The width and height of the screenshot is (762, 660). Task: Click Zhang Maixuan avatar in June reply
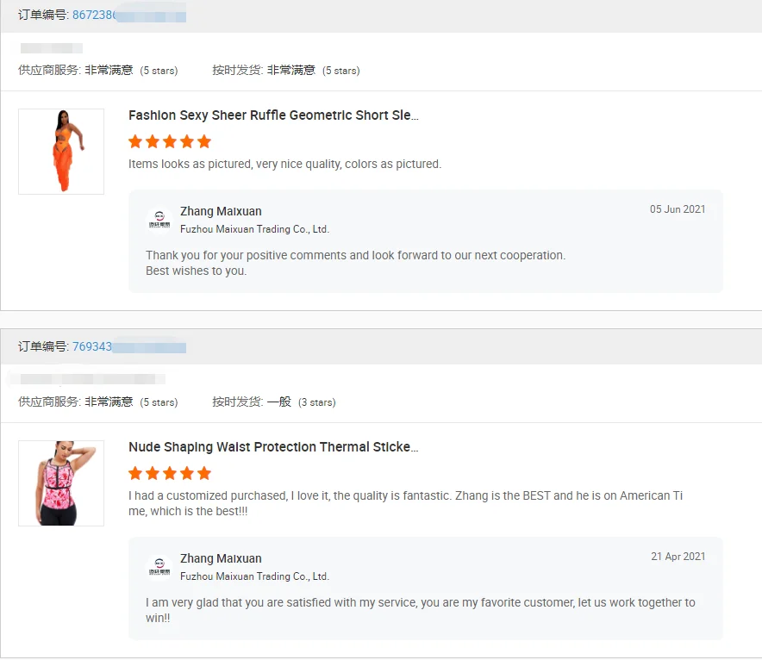[x=159, y=220]
